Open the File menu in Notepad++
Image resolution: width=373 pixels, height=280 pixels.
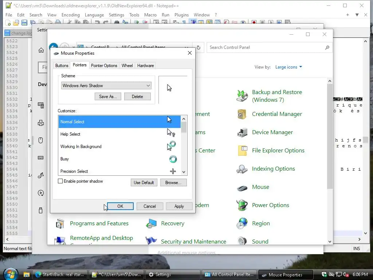(9, 15)
